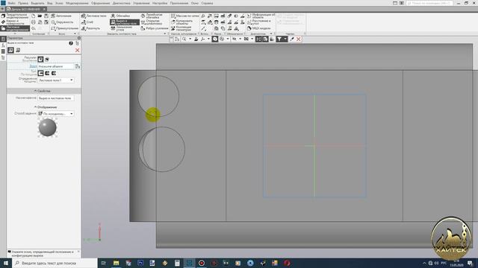Select the Окружность circle tool
Image resolution: width=478 pixels, height=268 pixels.
(62, 22)
